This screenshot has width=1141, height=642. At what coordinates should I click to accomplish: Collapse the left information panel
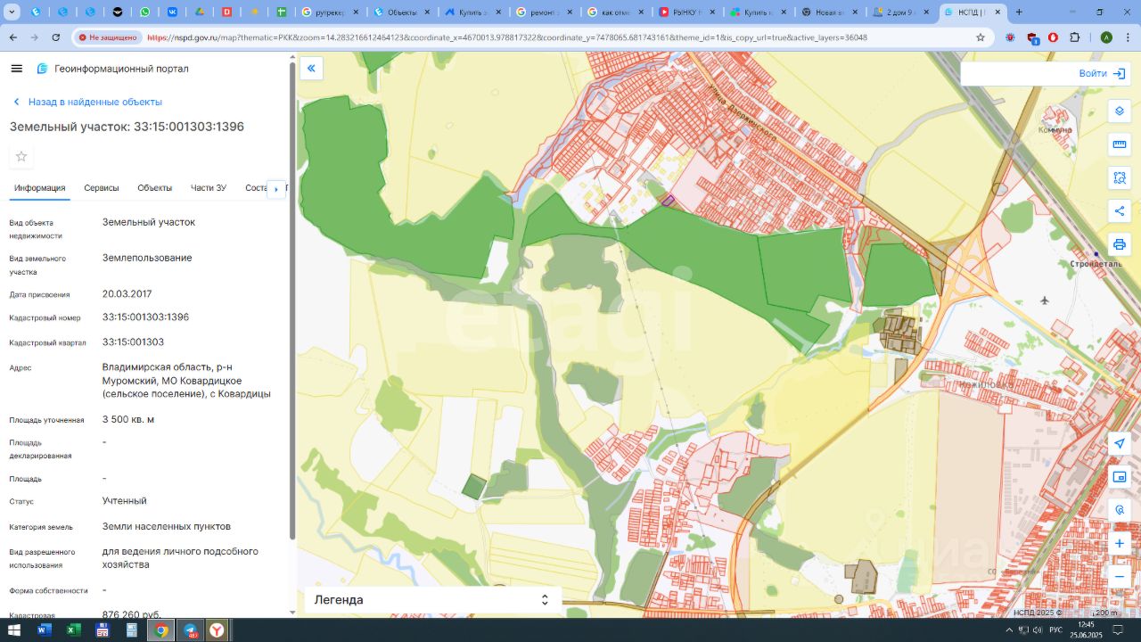pos(311,68)
